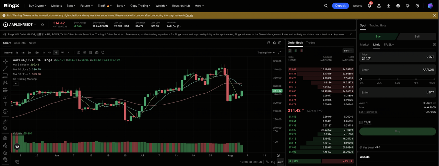This screenshot has width=439, height=166.
Task: Toggle the percent scale on the chart
Action: coord(267,162)
